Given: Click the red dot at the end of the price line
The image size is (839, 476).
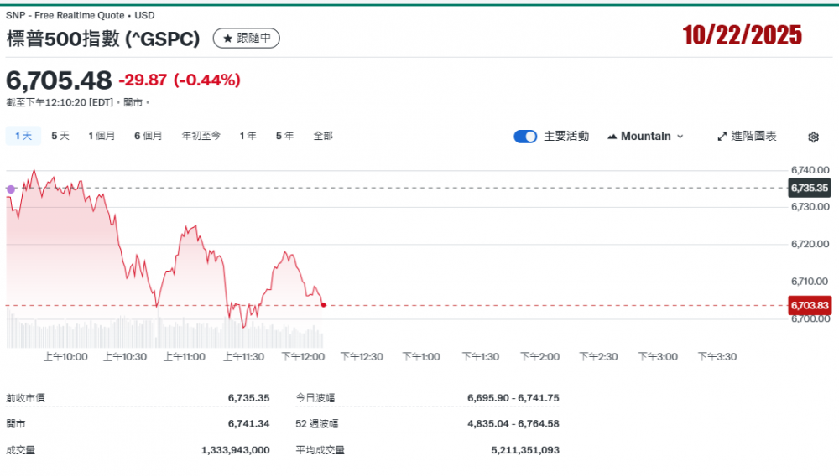Looking at the screenshot, I should pos(324,305).
